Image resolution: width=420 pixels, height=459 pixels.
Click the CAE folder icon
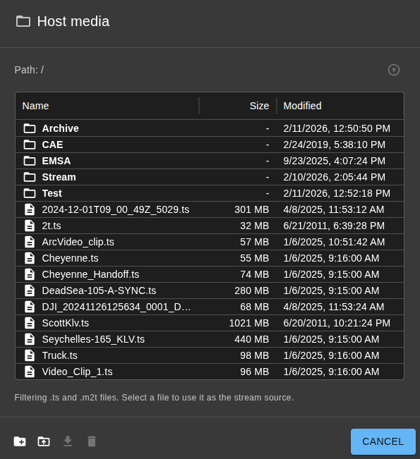[x=30, y=145]
